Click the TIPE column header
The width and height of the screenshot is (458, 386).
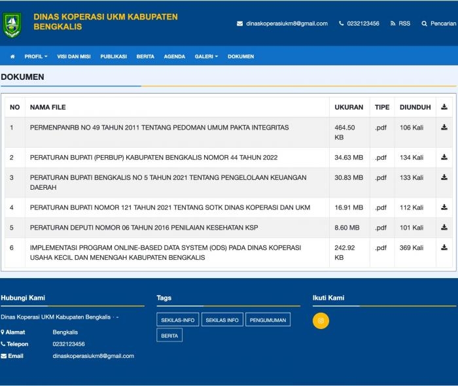[x=382, y=107]
